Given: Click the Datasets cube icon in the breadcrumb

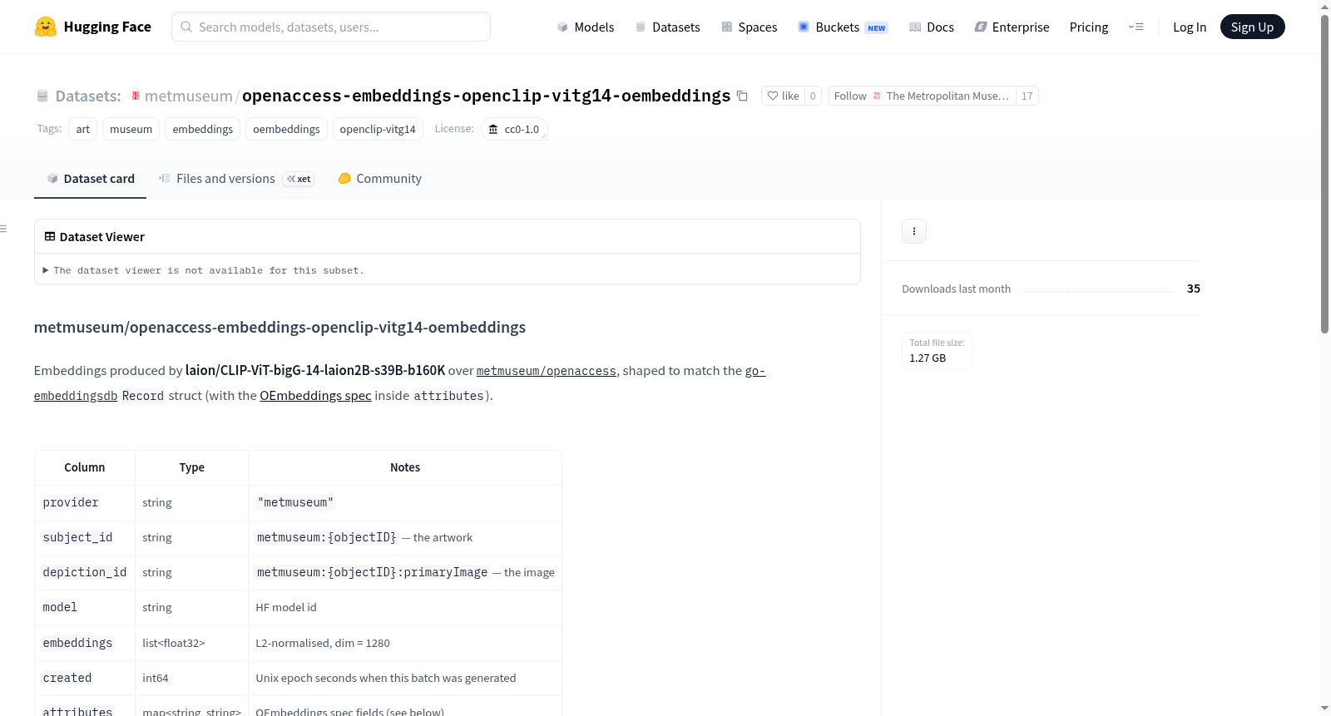Looking at the screenshot, I should point(42,96).
